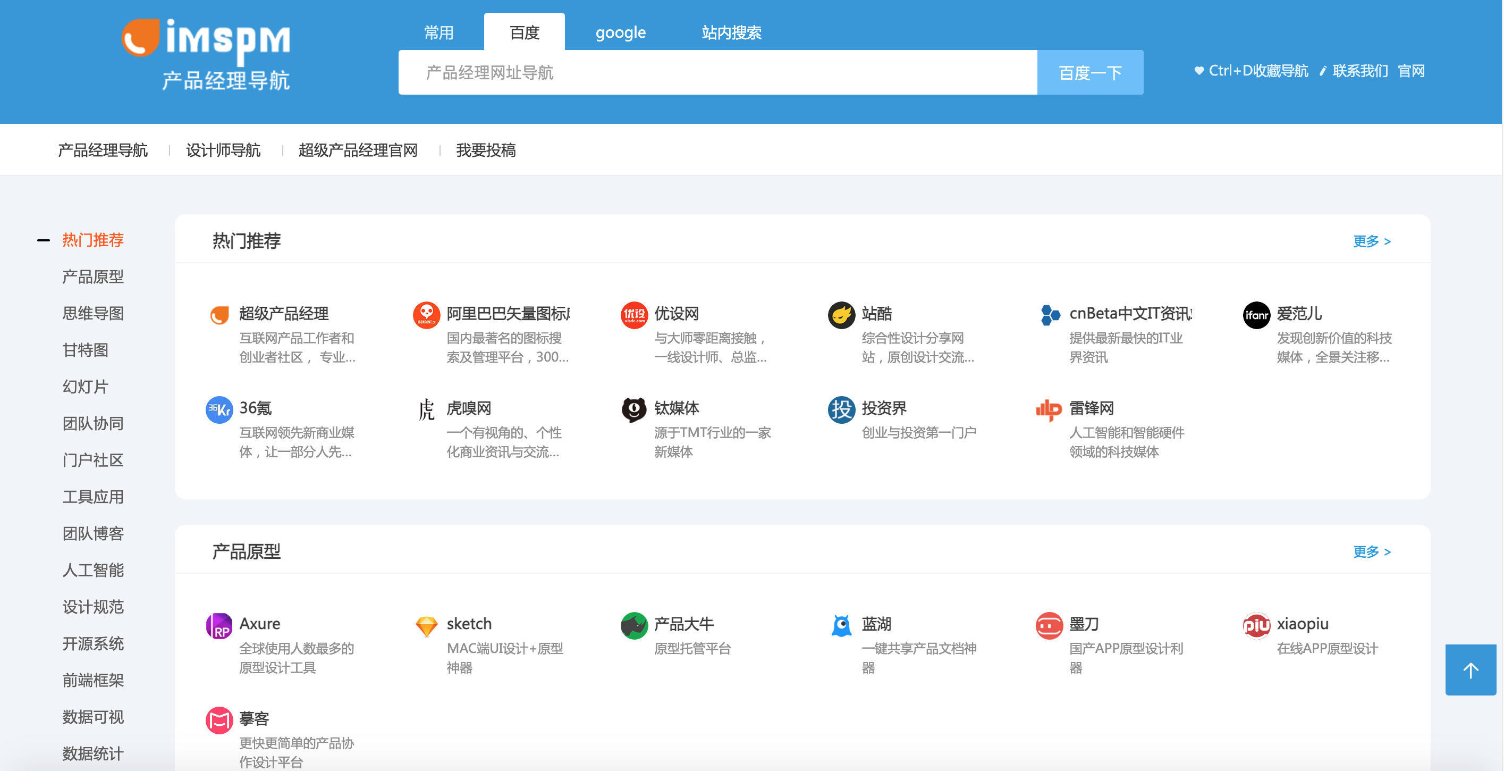Open the 超级产品经理 site icon
The image size is (1504, 771).
pyautogui.click(x=218, y=314)
